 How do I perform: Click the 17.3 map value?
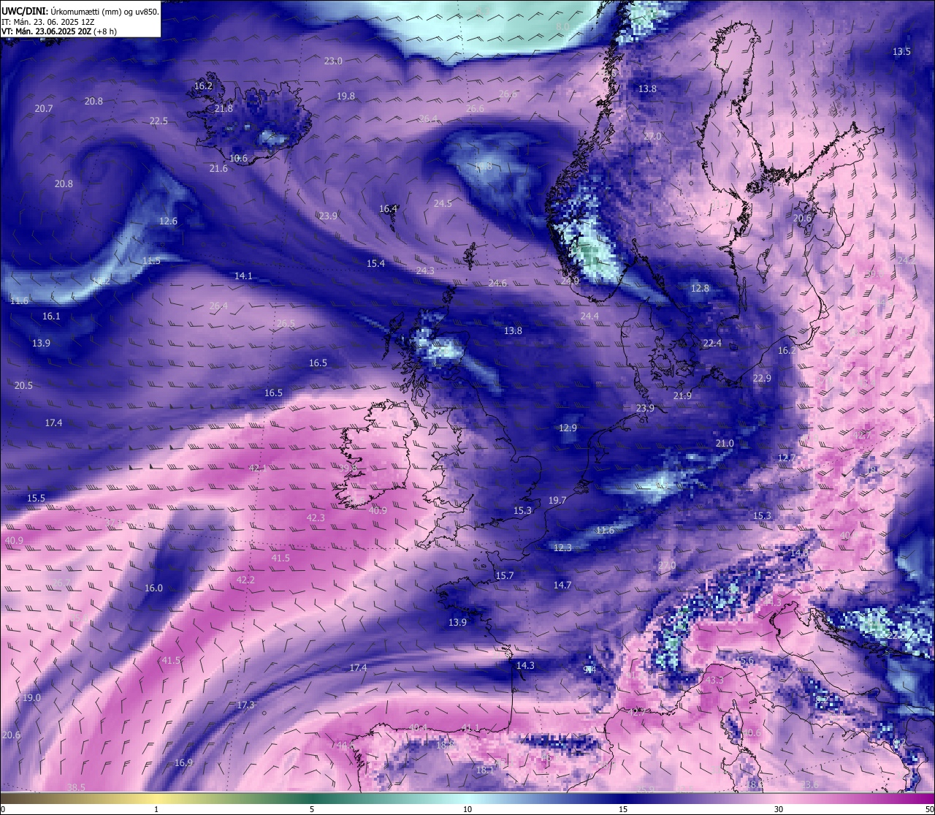click(245, 705)
